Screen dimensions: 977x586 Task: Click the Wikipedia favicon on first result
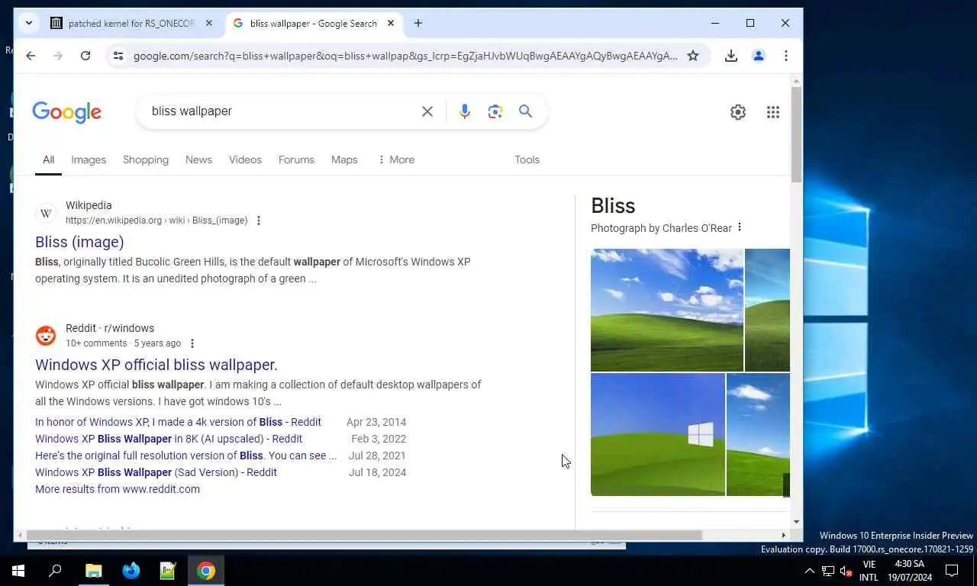[46, 213]
